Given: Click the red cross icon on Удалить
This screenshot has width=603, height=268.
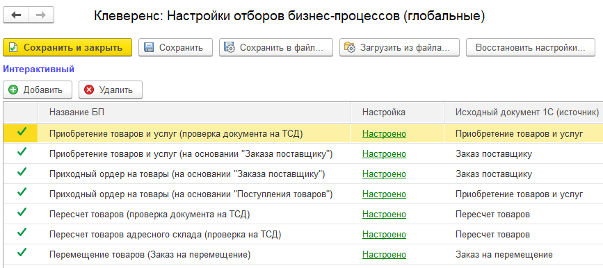Looking at the screenshot, I should pyautogui.click(x=89, y=90).
